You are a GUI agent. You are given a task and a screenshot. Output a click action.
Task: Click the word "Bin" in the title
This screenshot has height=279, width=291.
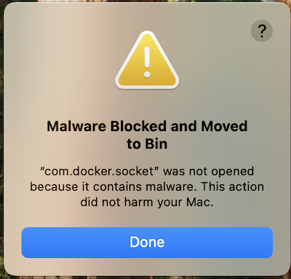click(x=156, y=144)
